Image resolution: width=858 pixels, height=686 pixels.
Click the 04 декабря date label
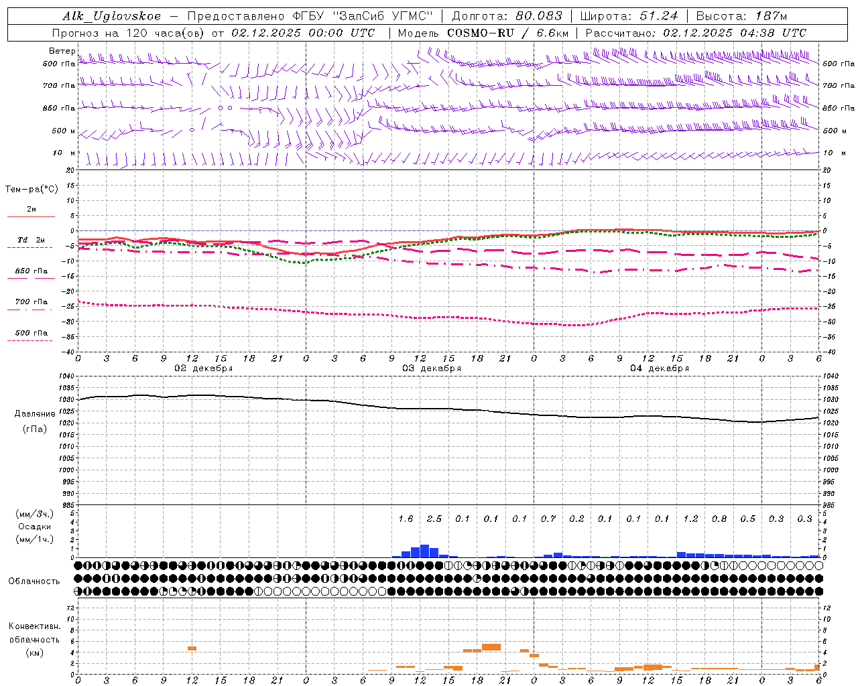point(660,368)
